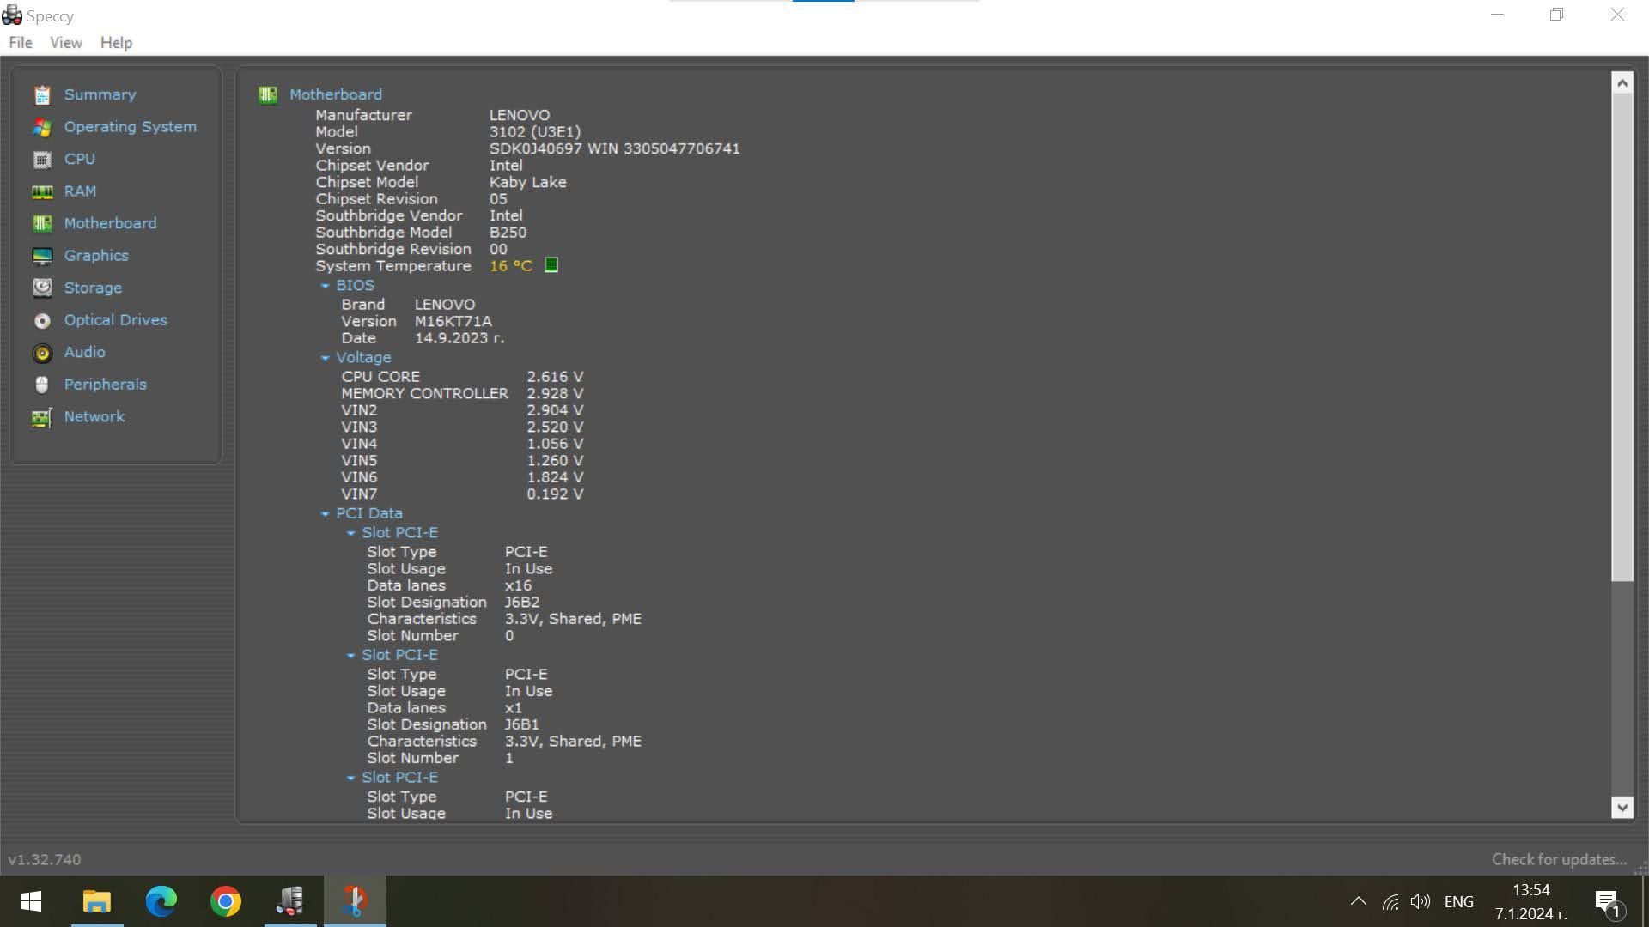Viewport: 1649px width, 927px height.
Task: Click the Peripherals mouse icon
Action: [x=42, y=385]
